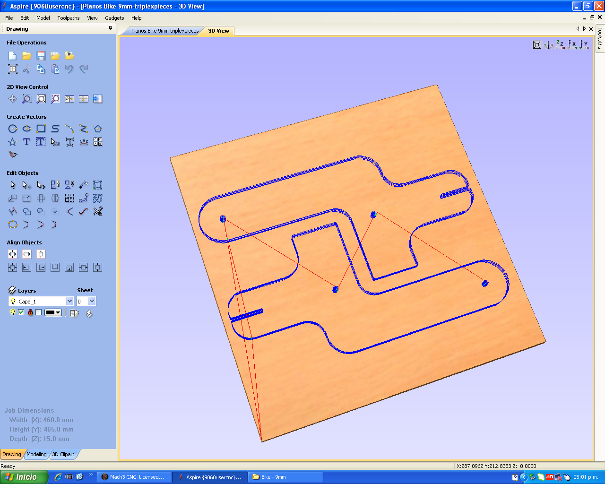Group selected objects with the chain icon

[55, 185]
